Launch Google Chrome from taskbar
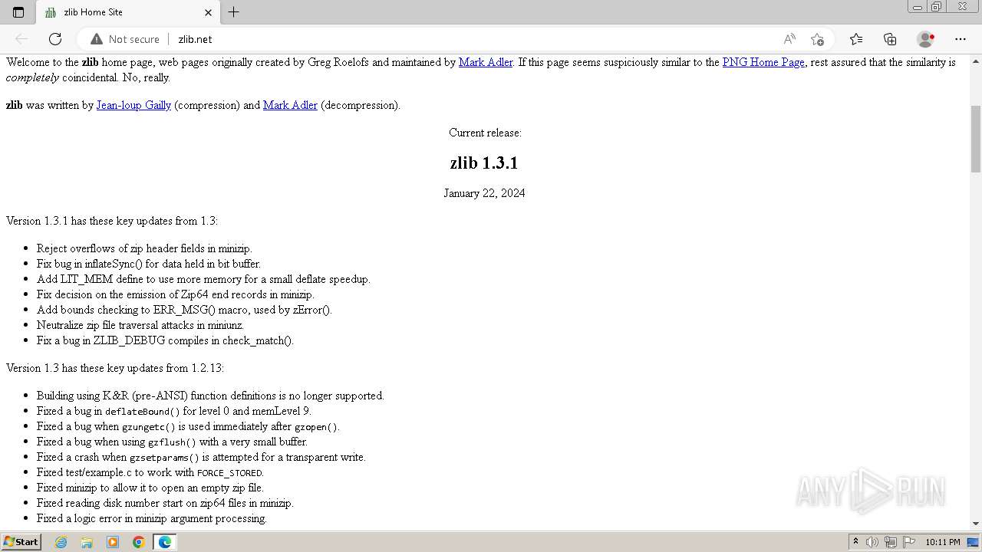The width and height of the screenshot is (982, 552). tap(139, 542)
